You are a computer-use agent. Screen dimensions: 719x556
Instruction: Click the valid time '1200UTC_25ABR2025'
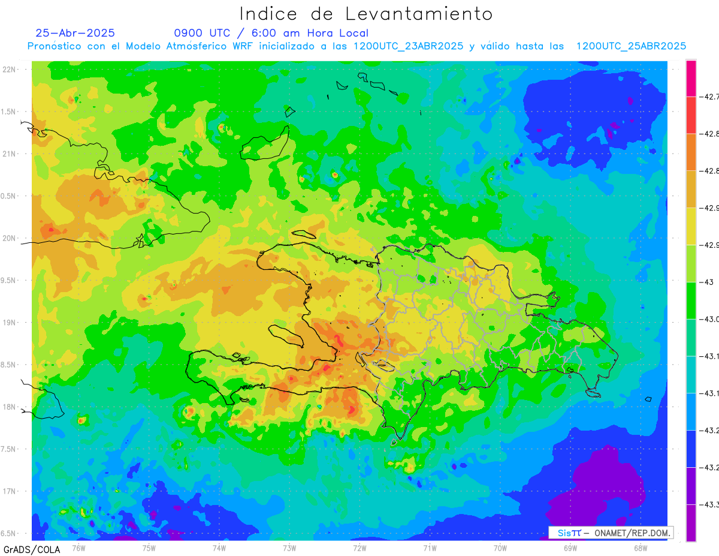click(x=631, y=46)
